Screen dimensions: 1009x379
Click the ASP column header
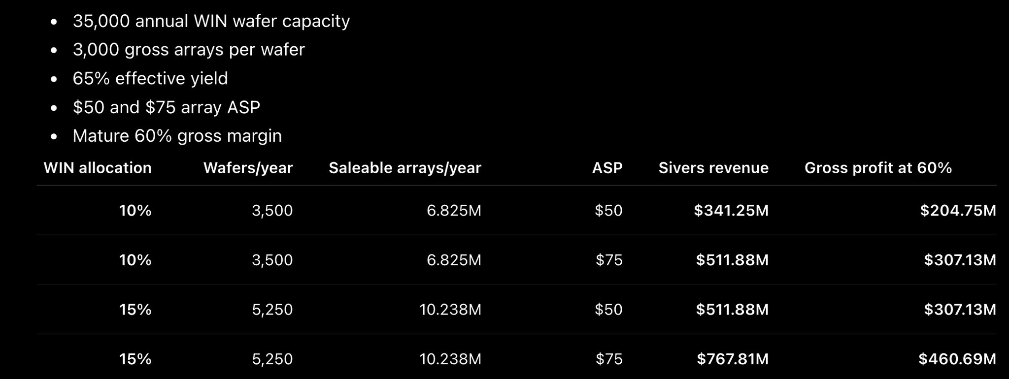pos(607,168)
